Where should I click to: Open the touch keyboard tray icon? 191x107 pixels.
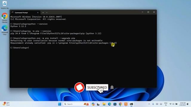(x=157, y=104)
